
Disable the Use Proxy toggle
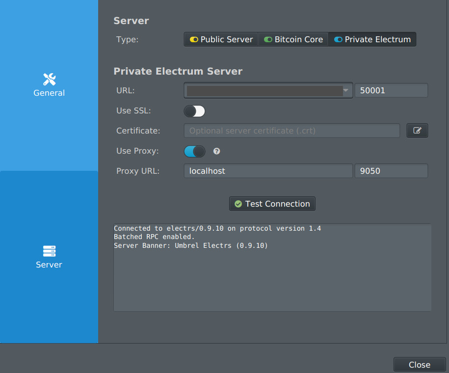pos(194,151)
